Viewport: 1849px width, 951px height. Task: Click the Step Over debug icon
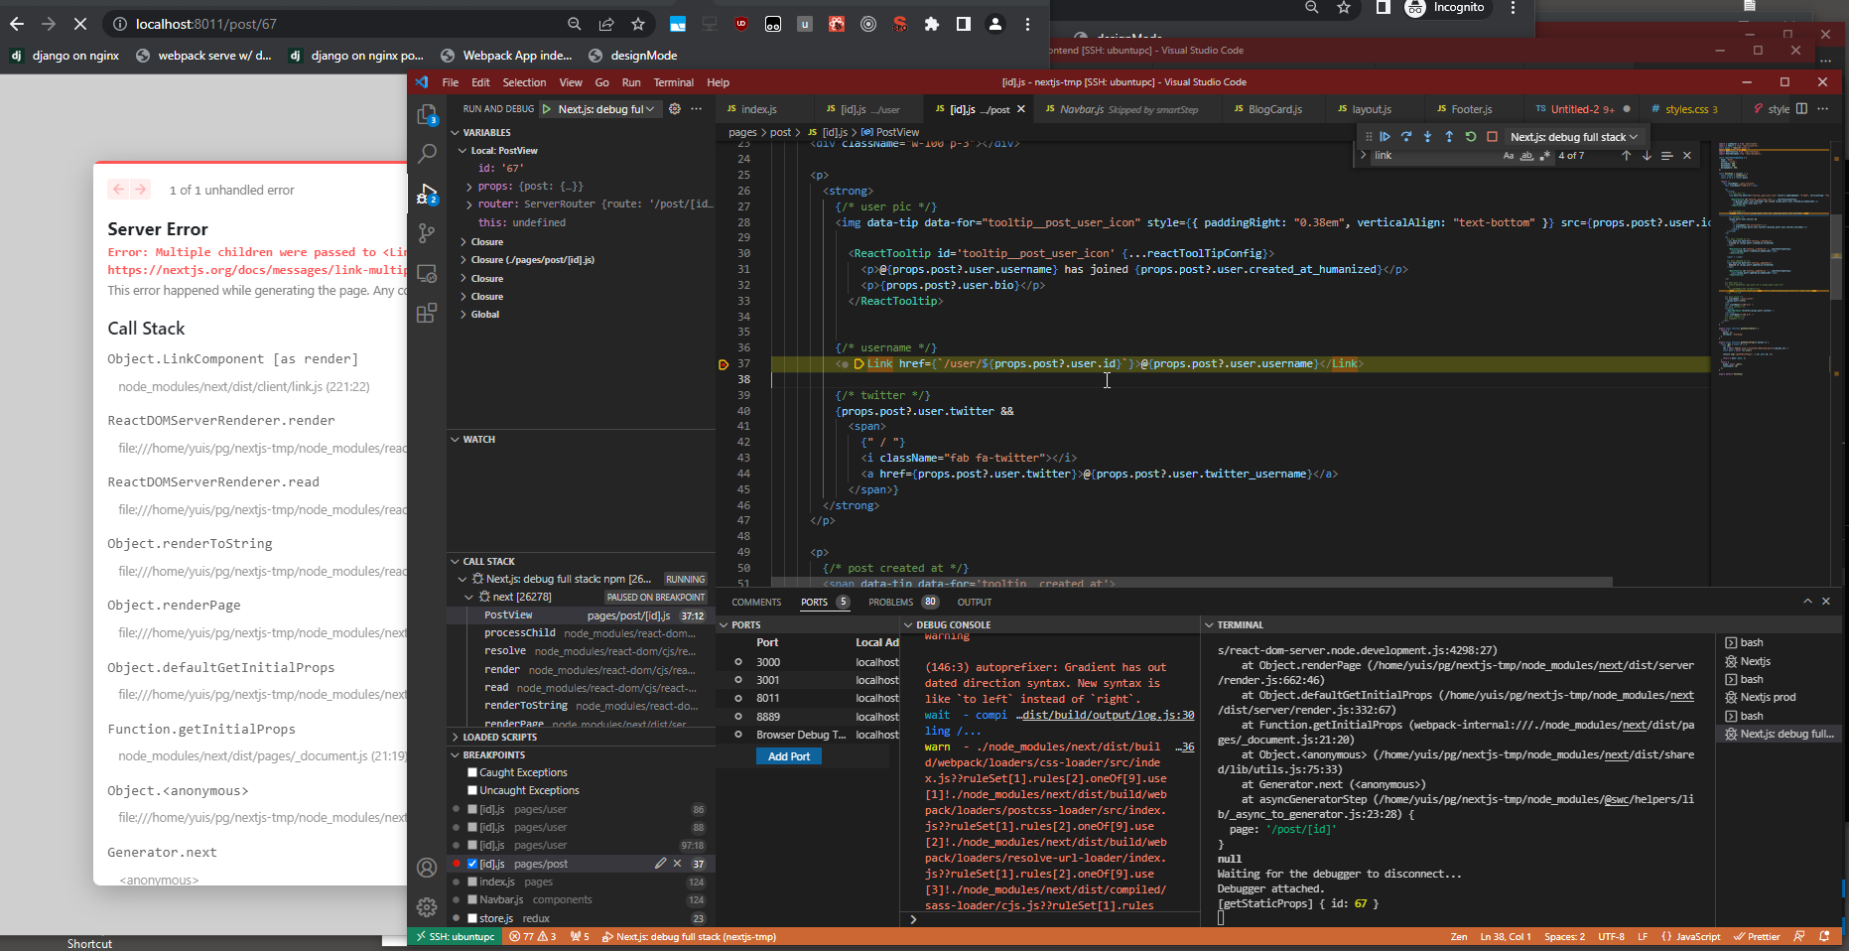(x=1406, y=137)
